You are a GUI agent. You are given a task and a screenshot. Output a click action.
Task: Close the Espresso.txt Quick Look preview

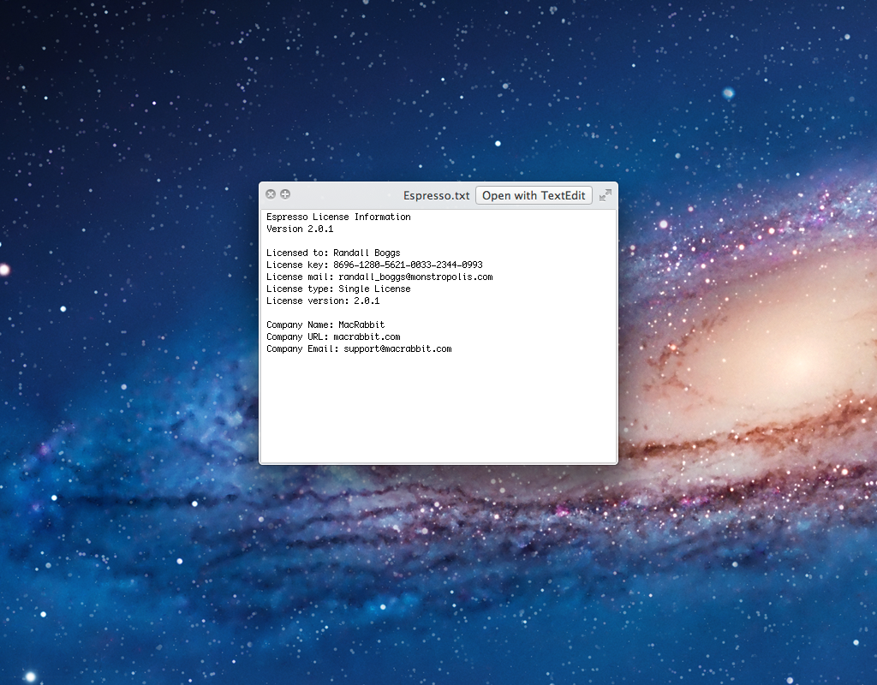pyautogui.click(x=271, y=194)
